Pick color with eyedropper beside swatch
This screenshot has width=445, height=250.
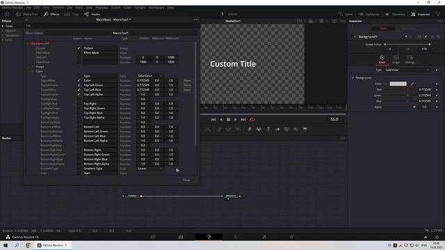coord(412,84)
